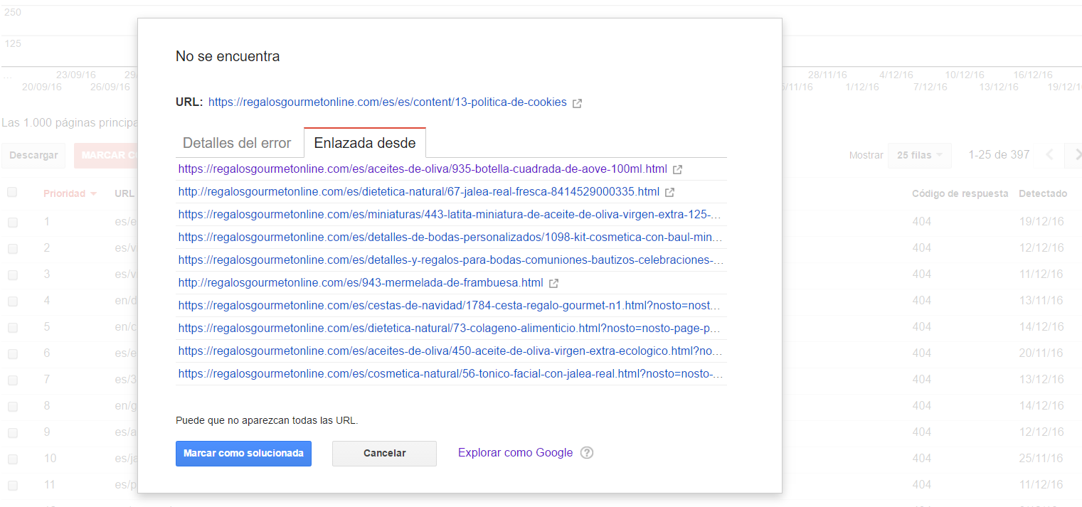Select the Enlazada desde tab

365,143
